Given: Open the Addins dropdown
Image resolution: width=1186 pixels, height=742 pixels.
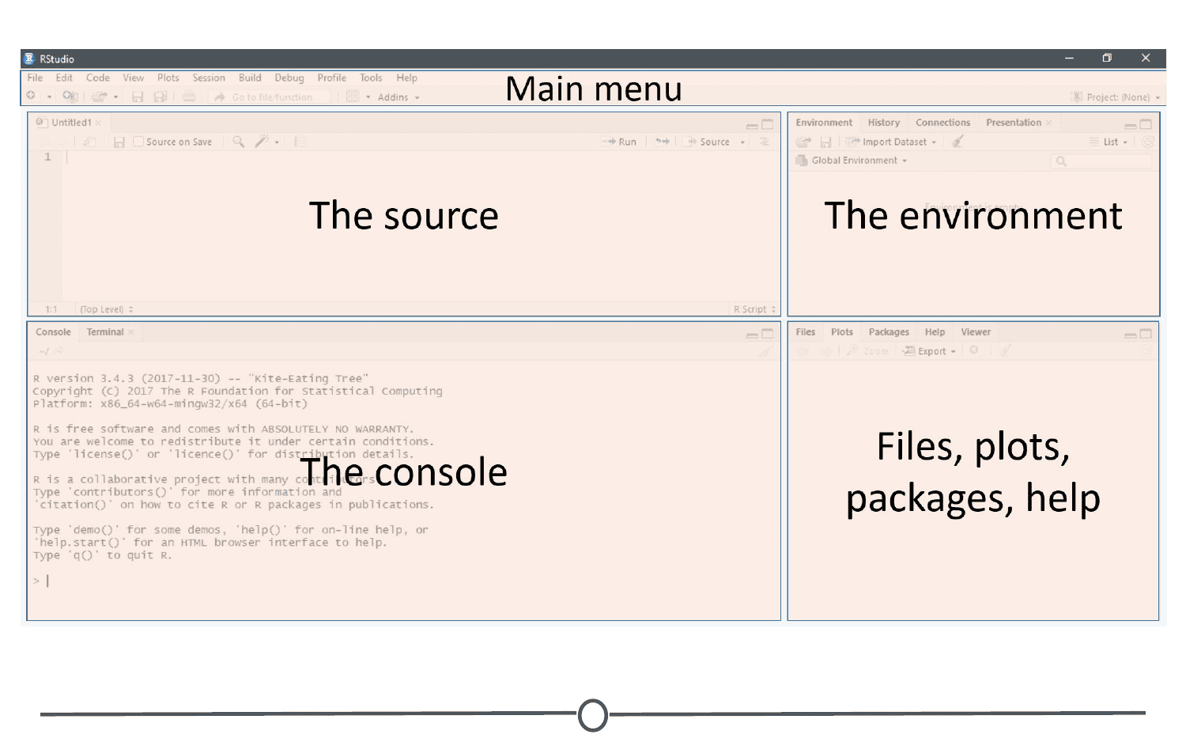Looking at the screenshot, I should coord(398,97).
